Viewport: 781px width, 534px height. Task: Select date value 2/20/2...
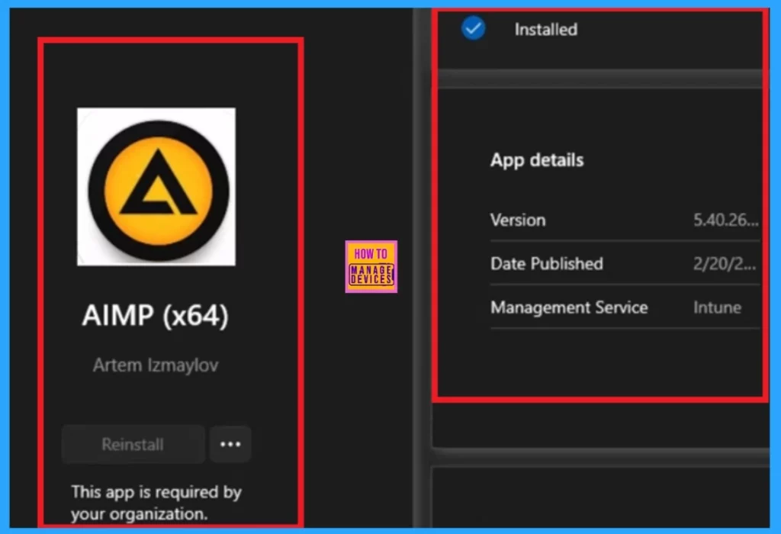tap(725, 263)
